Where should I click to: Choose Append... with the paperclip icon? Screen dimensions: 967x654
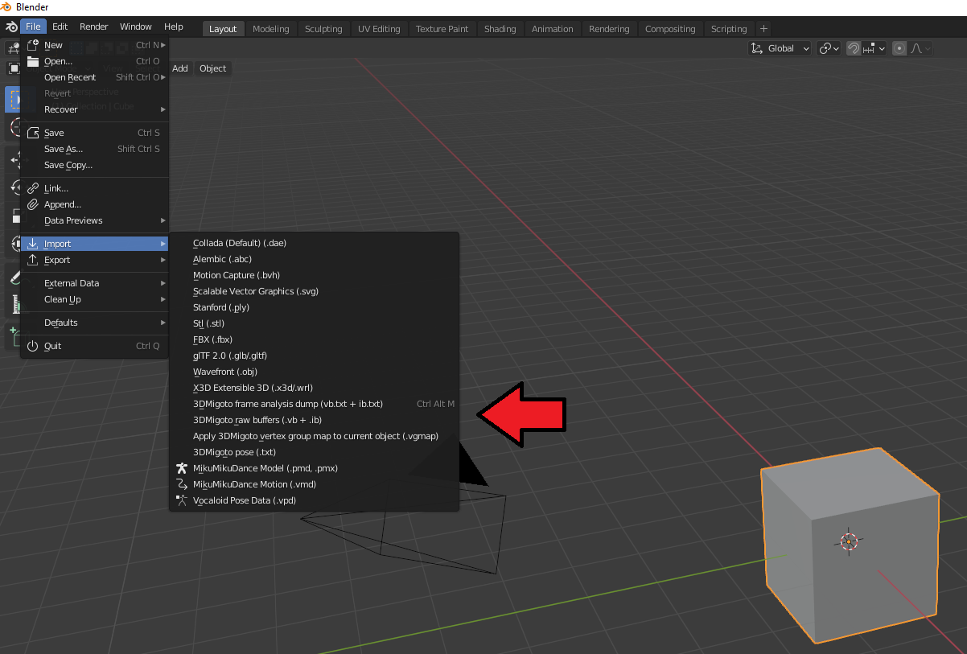(x=95, y=204)
